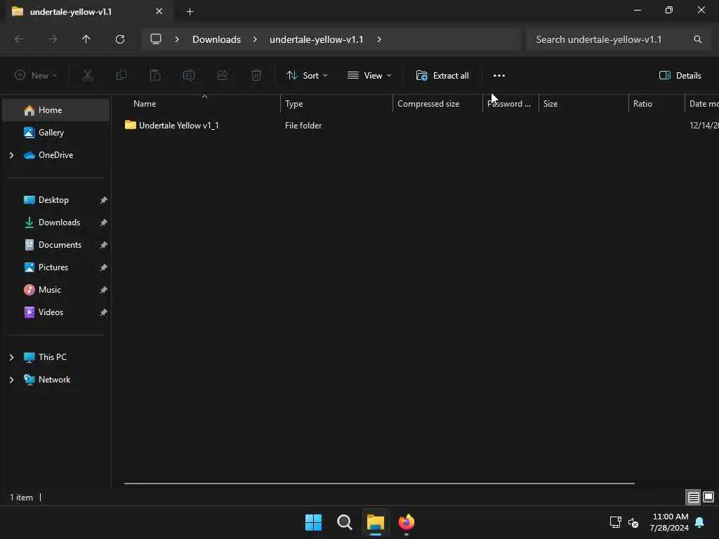This screenshot has width=719, height=539.
Task: Select Home in the sidebar
Action: pos(56,110)
